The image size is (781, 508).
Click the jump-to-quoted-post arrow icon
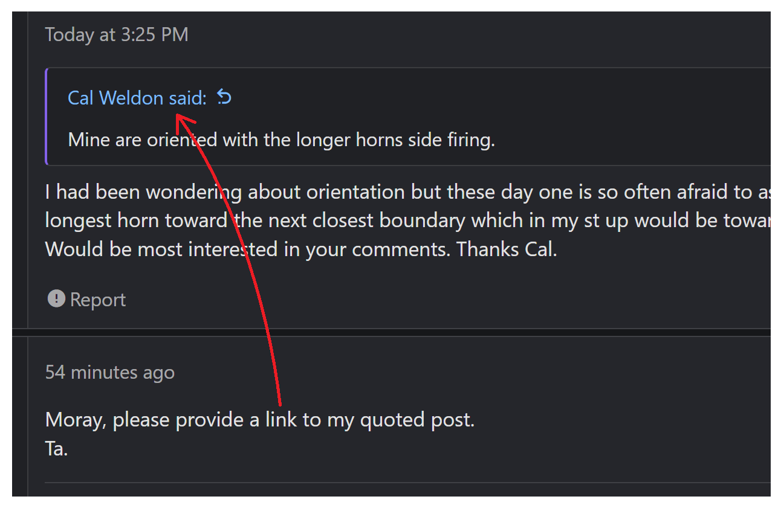224,97
